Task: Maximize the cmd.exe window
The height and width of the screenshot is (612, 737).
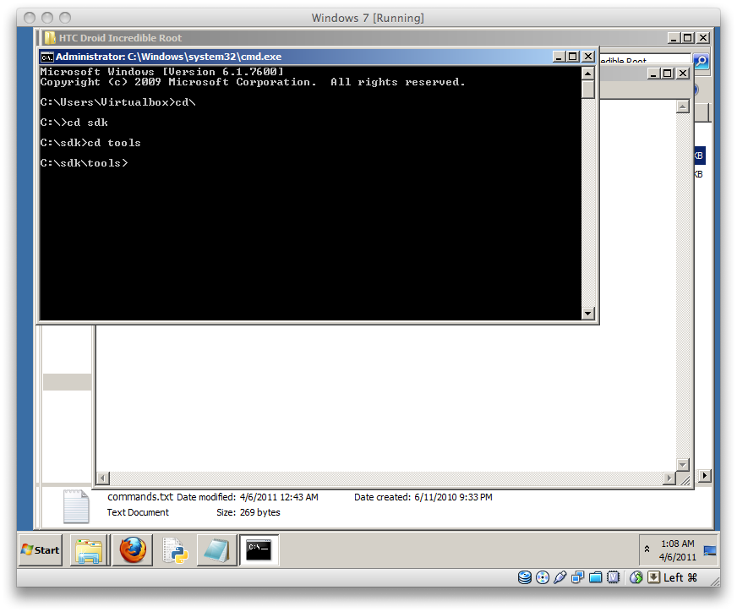Action: point(573,57)
